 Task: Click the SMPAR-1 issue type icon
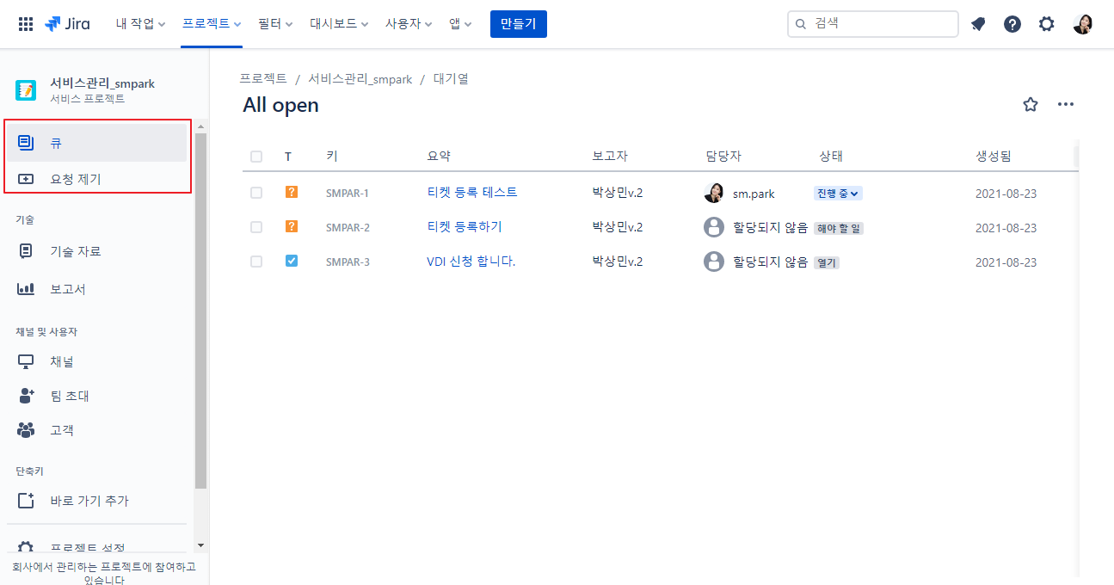point(292,192)
